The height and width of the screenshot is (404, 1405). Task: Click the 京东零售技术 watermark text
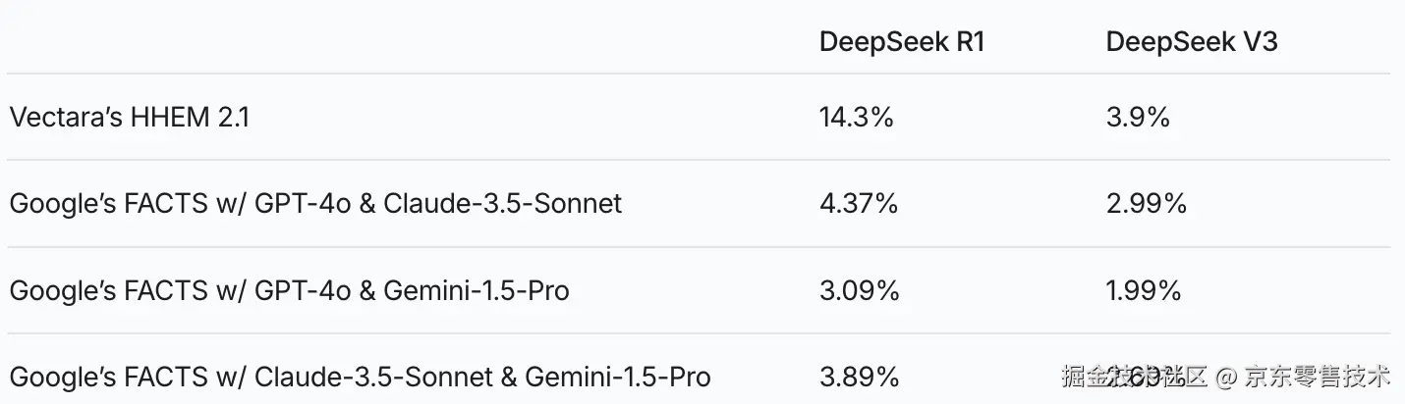click(x=1317, y=377)
